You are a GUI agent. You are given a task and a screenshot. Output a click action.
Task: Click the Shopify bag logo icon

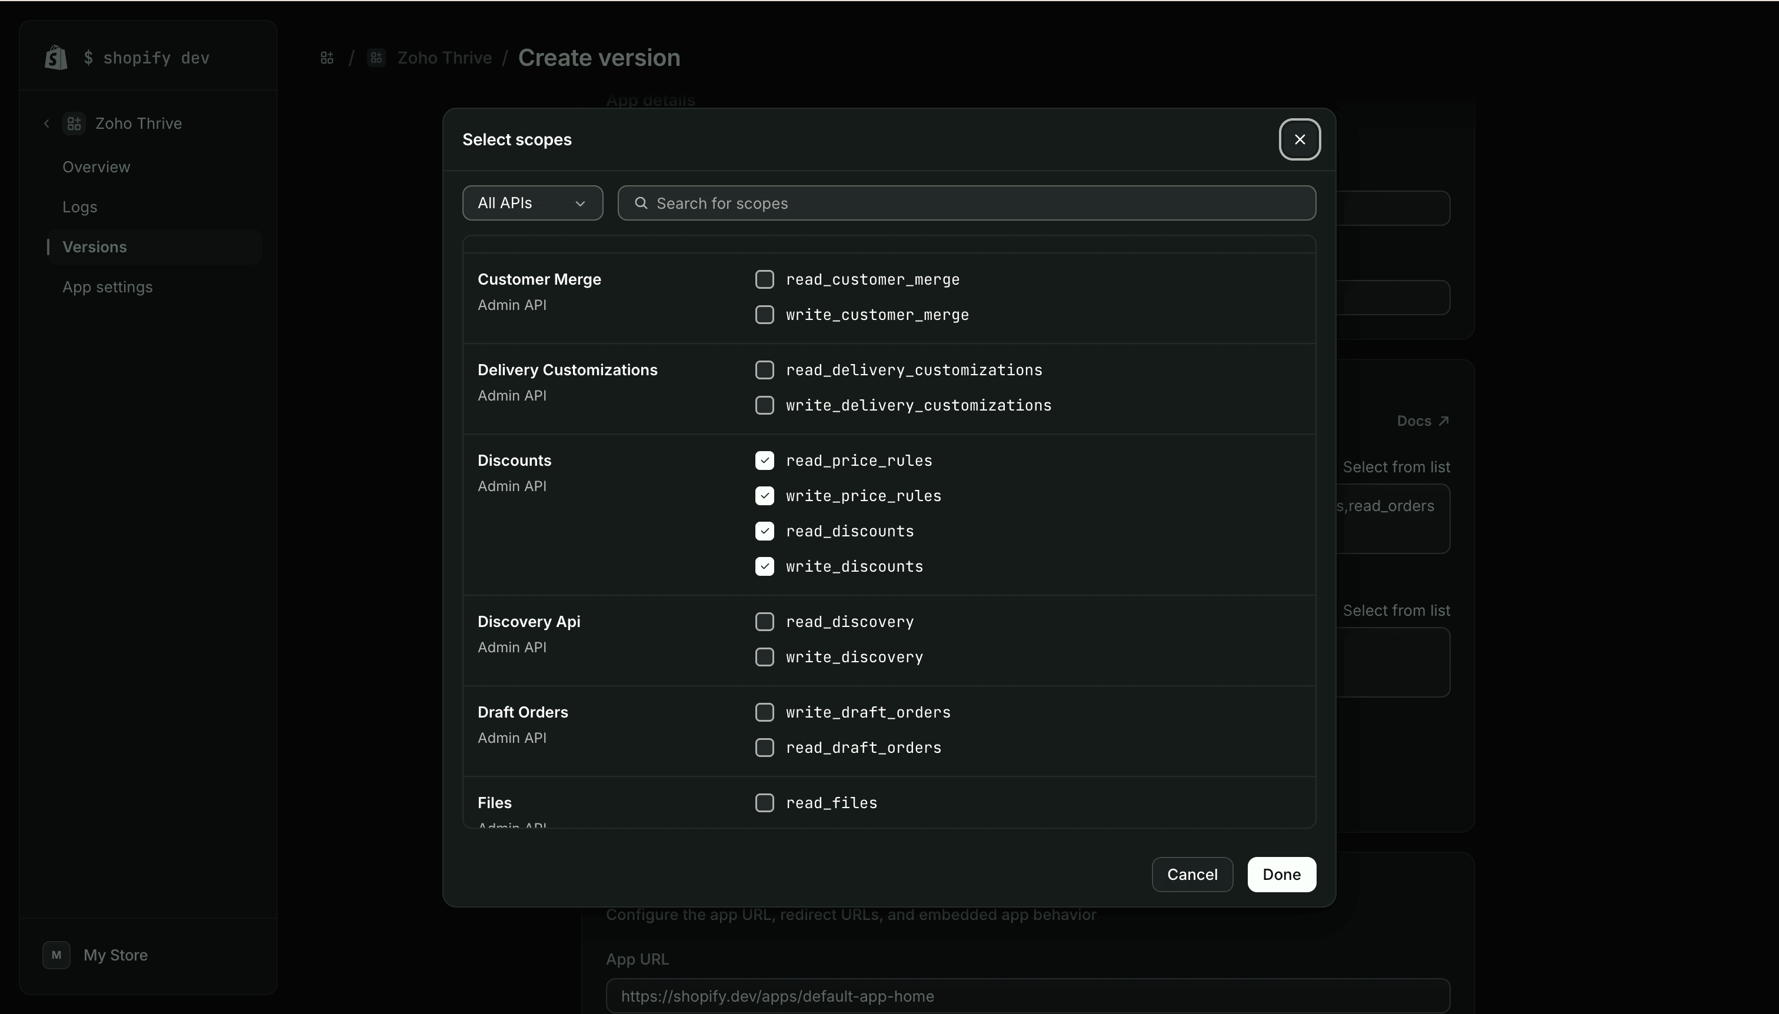pyautogui.click(x=56, y=57)
